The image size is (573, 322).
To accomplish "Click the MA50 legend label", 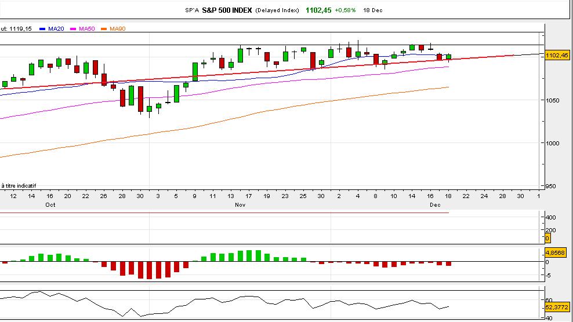I will tap(86, 29).
